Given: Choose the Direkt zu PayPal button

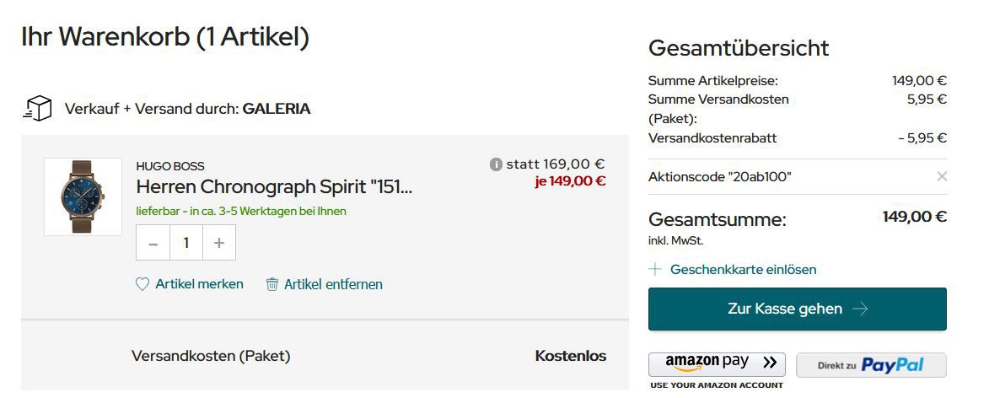Looking at the screenshot, I should tap(871, 365).
